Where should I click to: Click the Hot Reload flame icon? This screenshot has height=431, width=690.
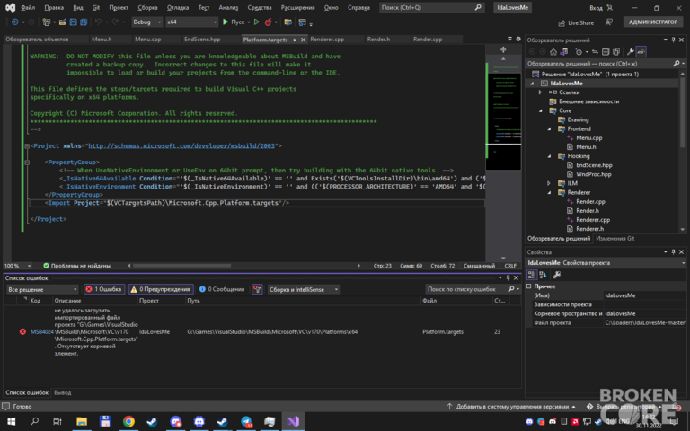coord(268,22)
